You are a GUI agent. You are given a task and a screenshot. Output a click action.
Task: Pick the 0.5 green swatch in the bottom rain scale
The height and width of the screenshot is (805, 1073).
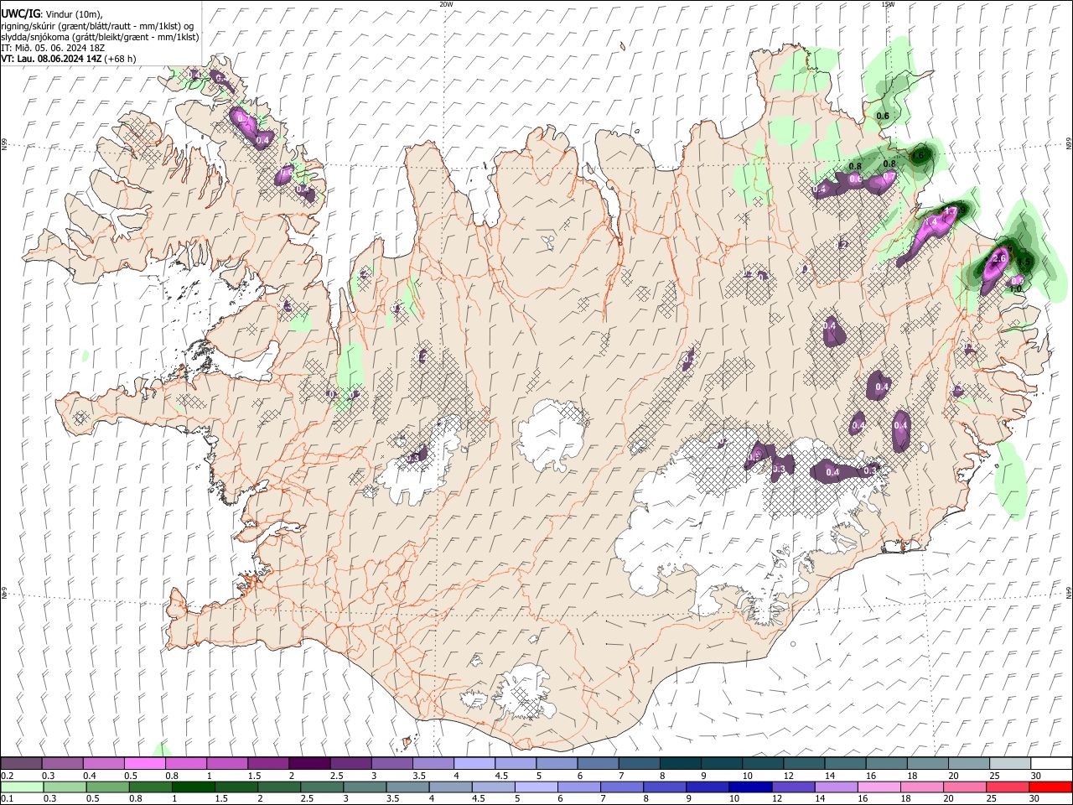[107, 787]
